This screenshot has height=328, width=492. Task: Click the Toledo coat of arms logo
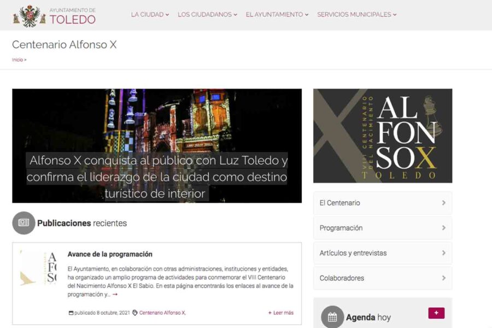click(x=30, y=16)
